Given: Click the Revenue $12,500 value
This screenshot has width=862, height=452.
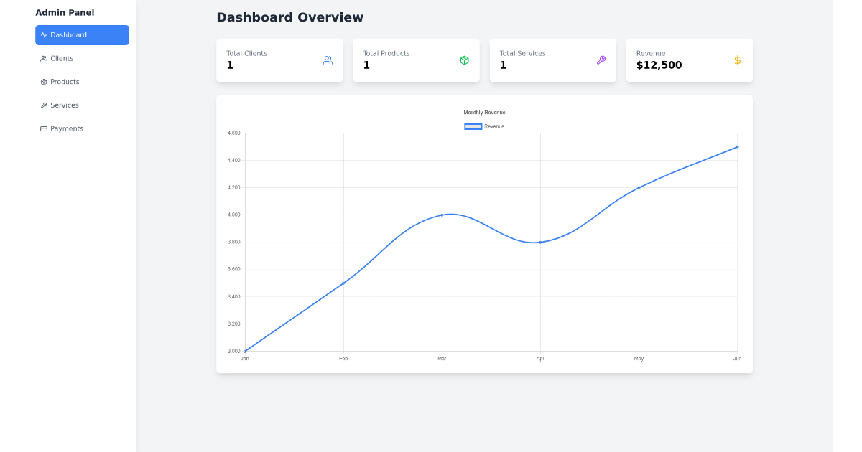Looking at the screenshot, I should [658, 65].
